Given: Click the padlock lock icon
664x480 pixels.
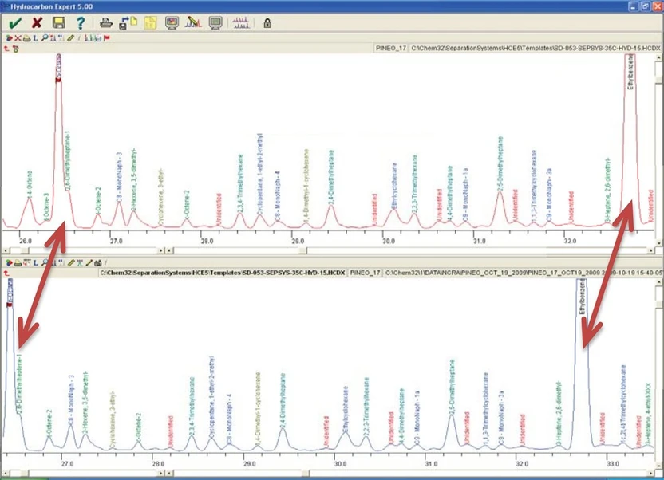Looking at the screenshot, I should click(x=267, y=22).
